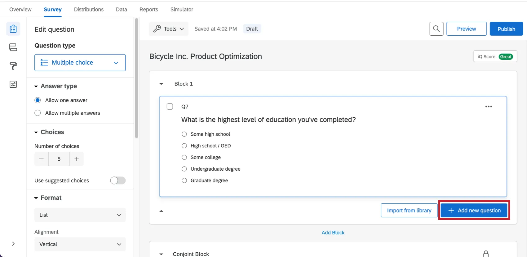The width and height of the screenshot is (527, 257).
Task: Open Look and feel paint roller icon
Action: (13, 66)
